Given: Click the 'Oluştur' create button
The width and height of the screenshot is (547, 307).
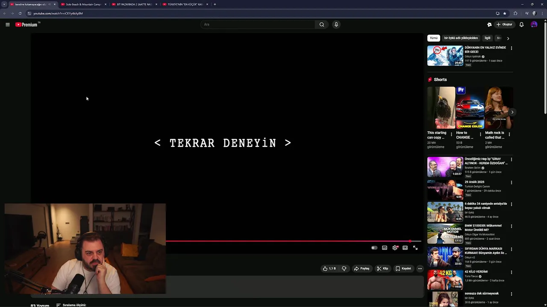Looking at the screenshot, I should tap(504, 24).
